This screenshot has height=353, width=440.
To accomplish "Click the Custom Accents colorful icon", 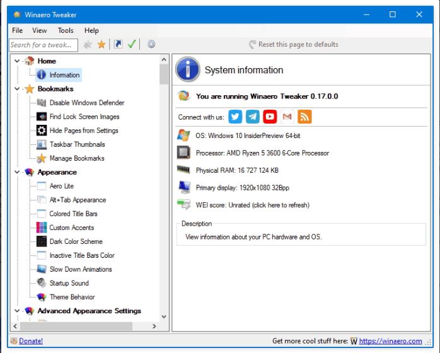I will [42, 228].
